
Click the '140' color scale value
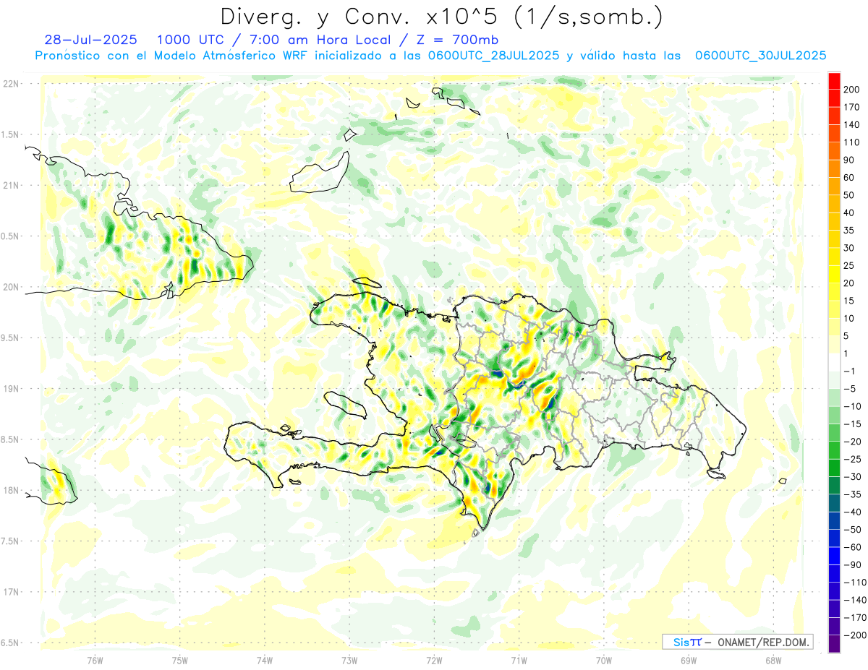853,124
